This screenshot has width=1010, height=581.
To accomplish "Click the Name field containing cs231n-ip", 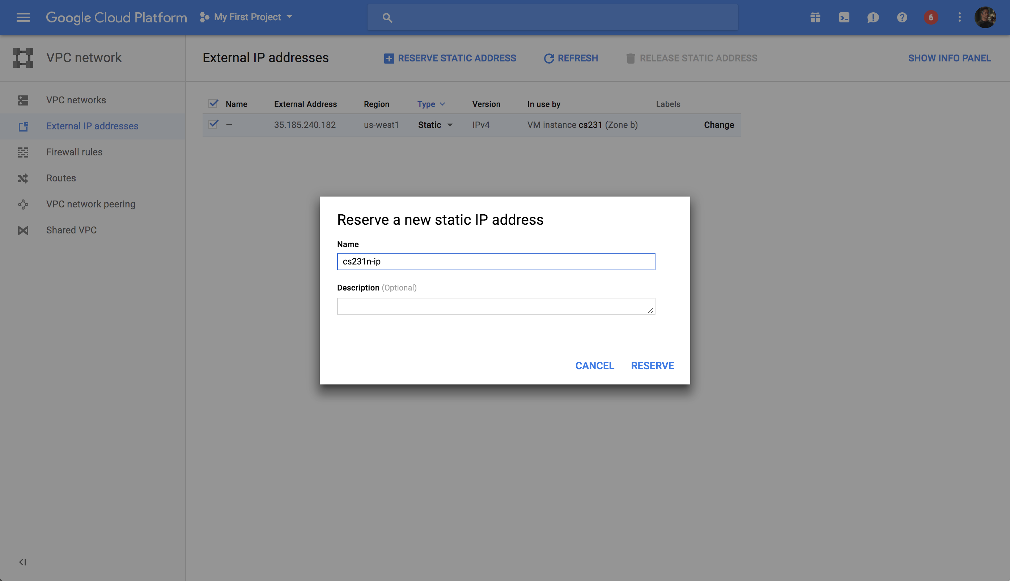I will coord(495,261).
